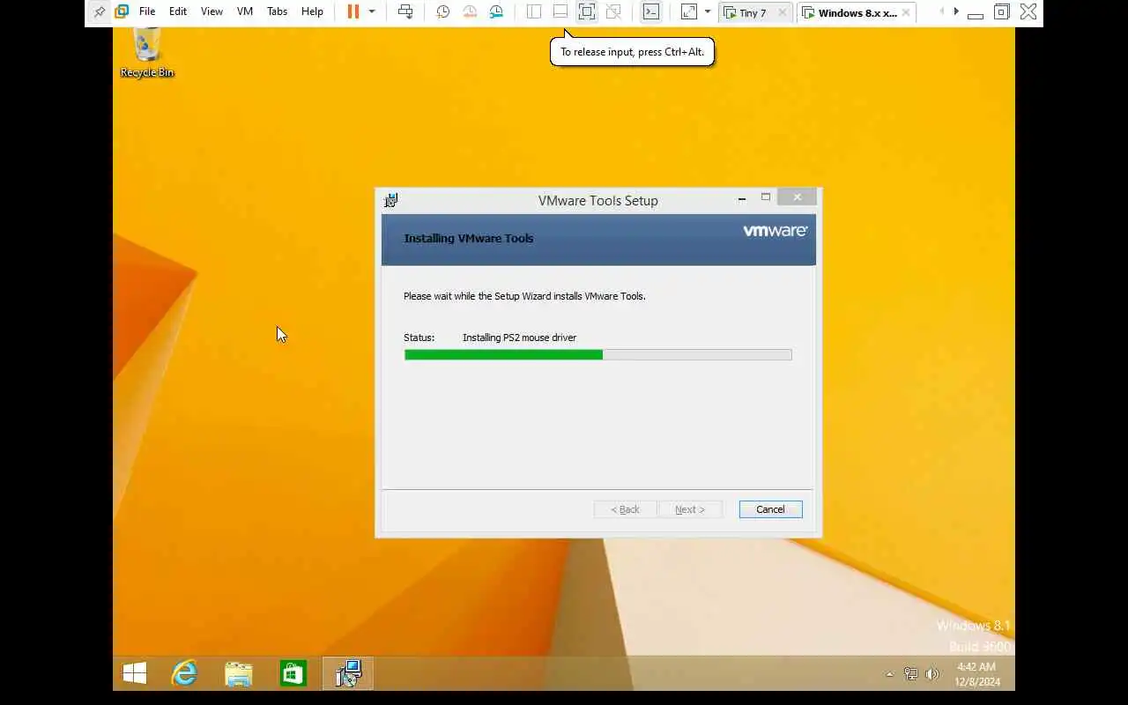The height and width of the screenshot is (705, 1128).
Task: Expand the power options dropdown arrow
Action: [x=372, y=11]
